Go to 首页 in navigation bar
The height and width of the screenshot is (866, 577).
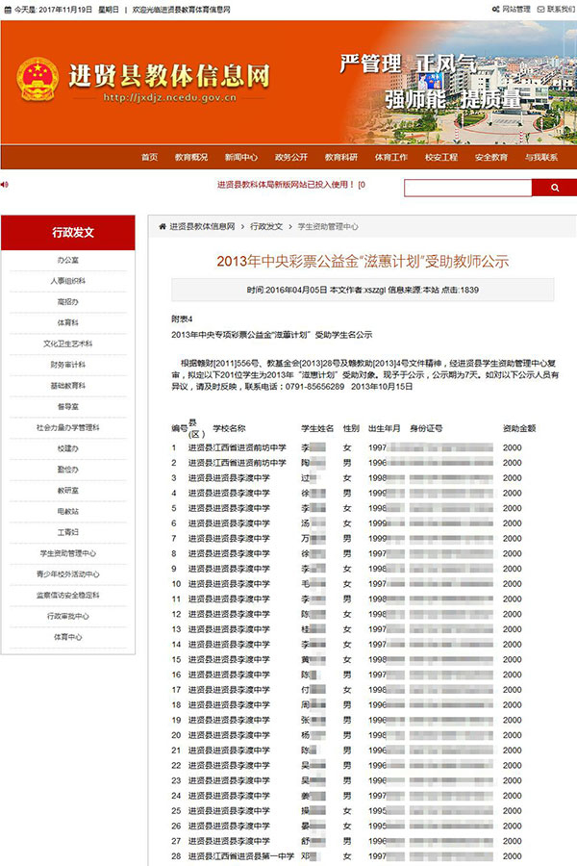pos(149,157)
